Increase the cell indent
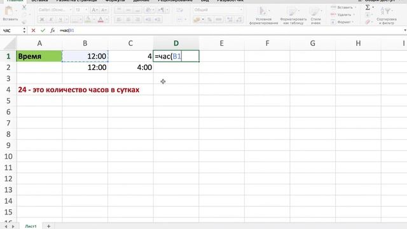This screenshot has height=229, width=407. tap(158, 20)
